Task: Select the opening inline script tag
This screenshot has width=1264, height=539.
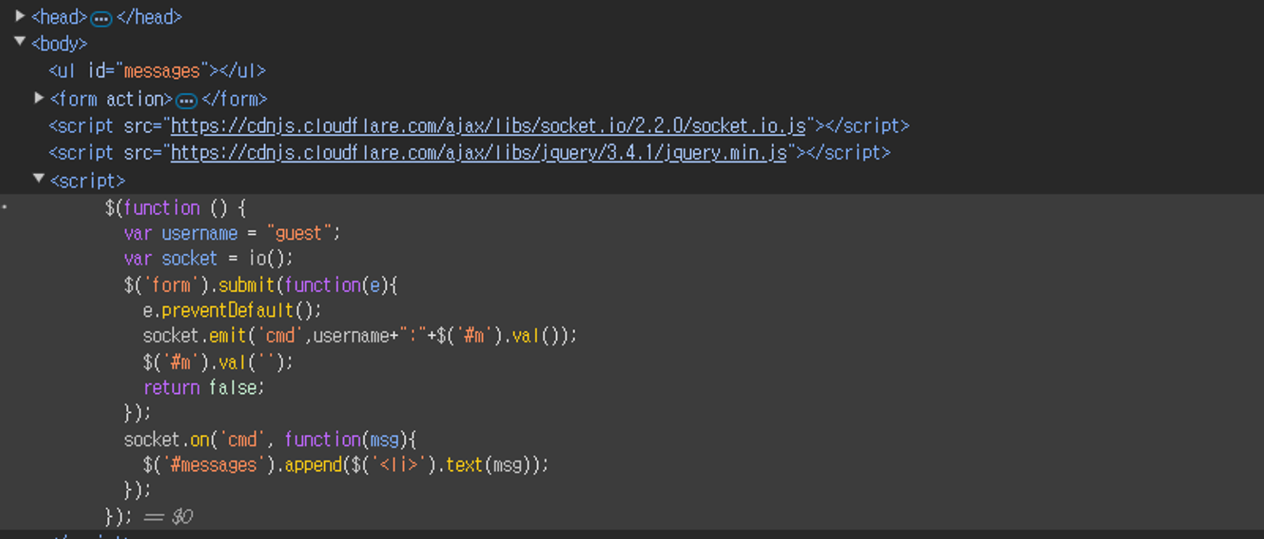Action: (87, 181)
